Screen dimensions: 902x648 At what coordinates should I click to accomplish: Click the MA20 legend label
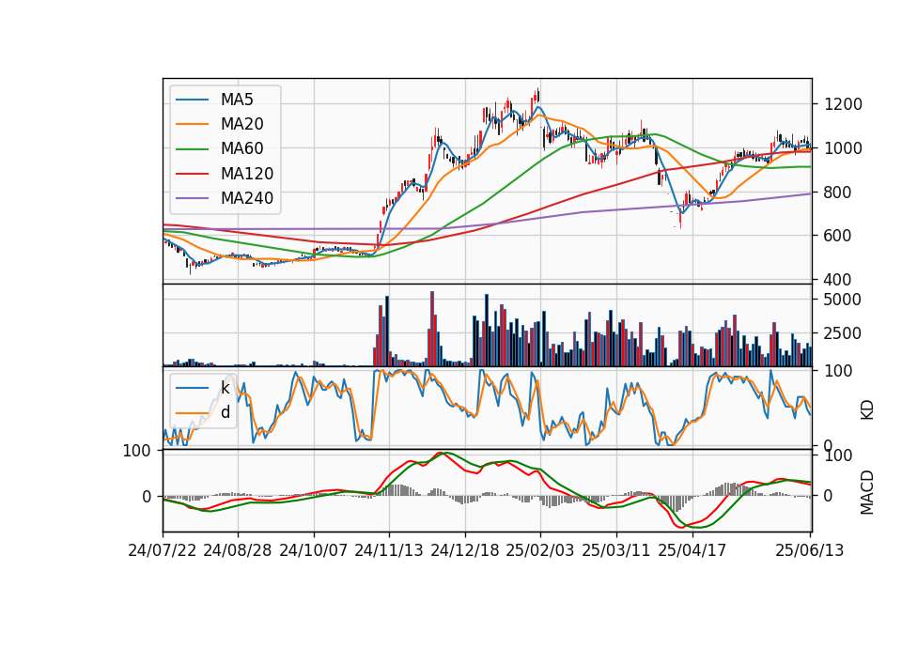point(241,124)
